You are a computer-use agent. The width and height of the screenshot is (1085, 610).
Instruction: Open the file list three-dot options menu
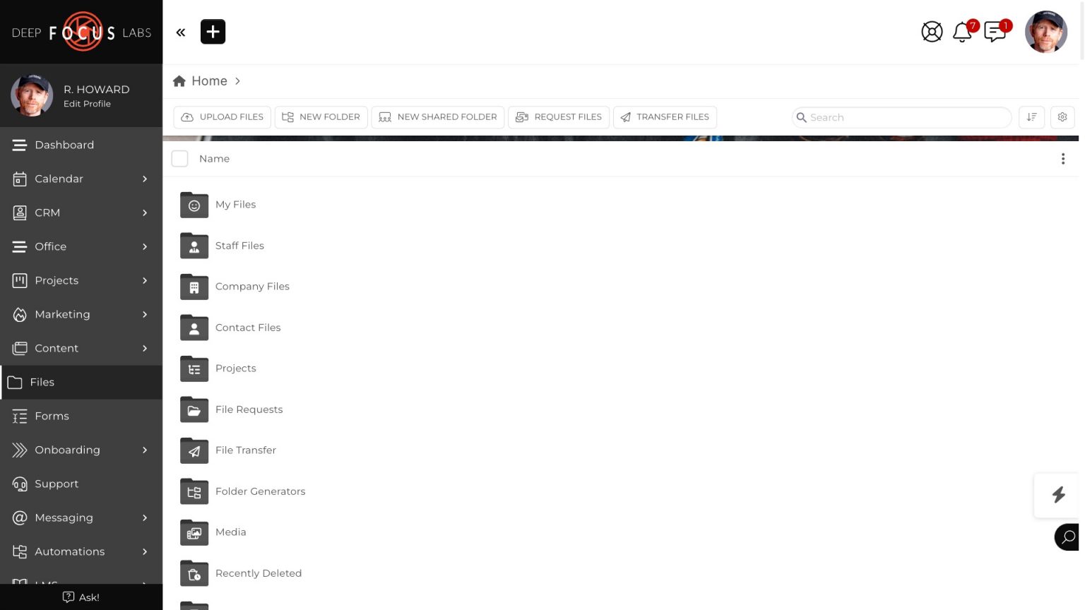click(x=1063, y=159)
